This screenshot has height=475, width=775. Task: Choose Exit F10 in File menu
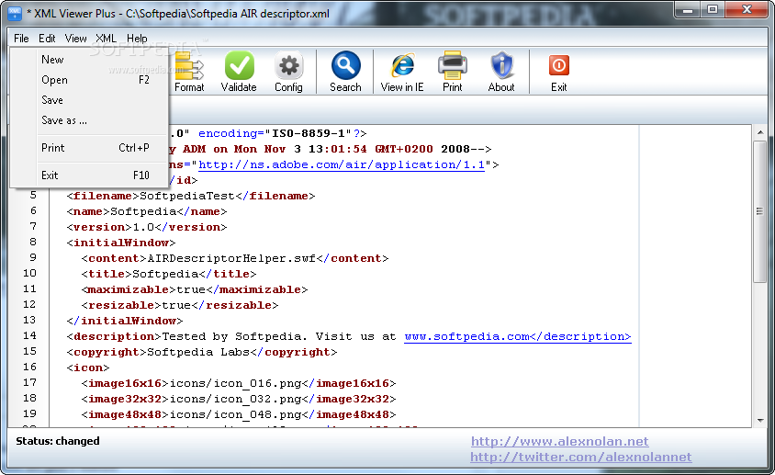point(89,175)
